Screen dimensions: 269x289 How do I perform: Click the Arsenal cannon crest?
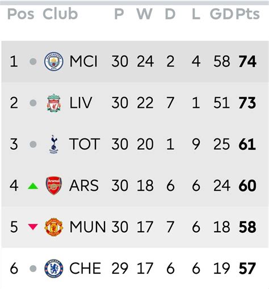[x=54, y=186]
